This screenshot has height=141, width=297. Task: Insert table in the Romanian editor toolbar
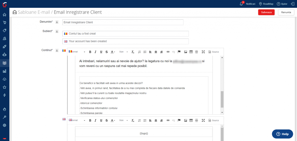coord(191,52)
